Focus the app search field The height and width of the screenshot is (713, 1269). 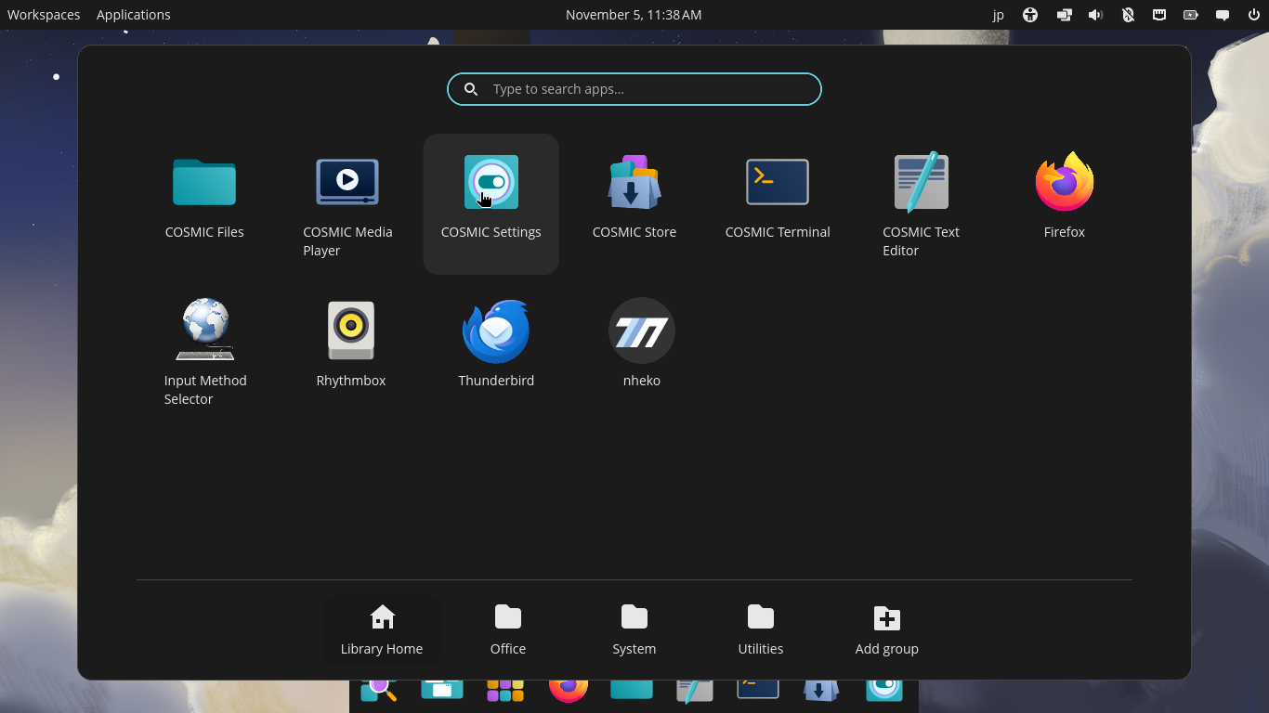634,89
